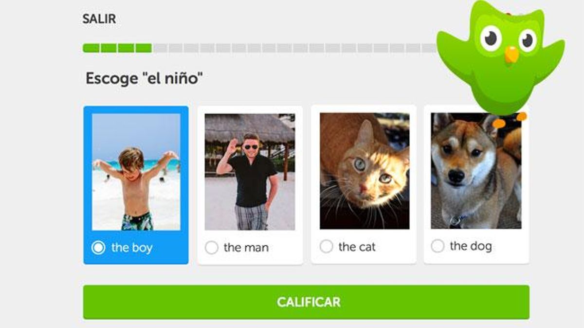Select the Shiba dog photo

(x=476, y=171)
